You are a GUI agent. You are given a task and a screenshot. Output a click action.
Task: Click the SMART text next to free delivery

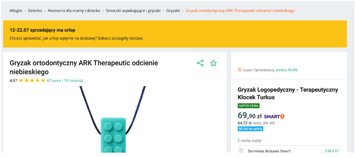pyautogui.click(x=332, y=151)
